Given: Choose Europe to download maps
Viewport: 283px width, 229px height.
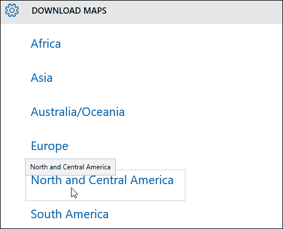Looking at the screenshot, I should click(x=49, y=147).
